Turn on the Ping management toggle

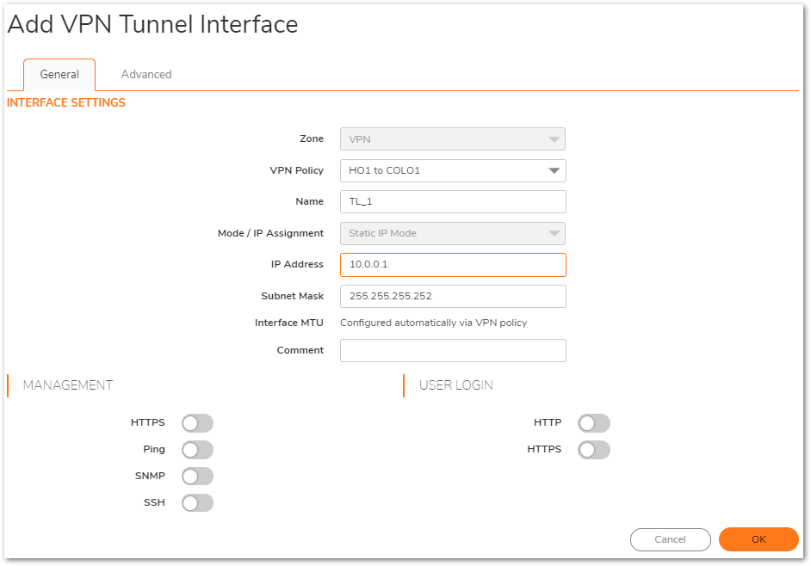[x=197, y=450]
